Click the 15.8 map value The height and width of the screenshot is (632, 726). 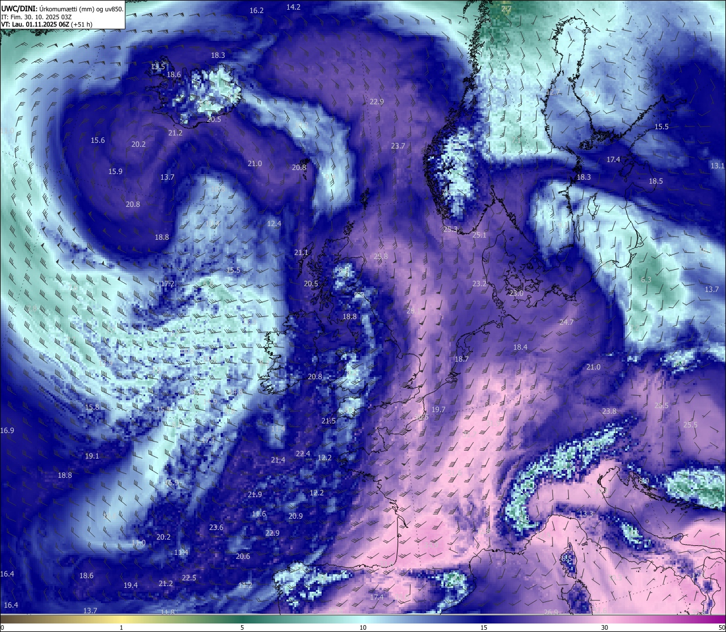92,407
